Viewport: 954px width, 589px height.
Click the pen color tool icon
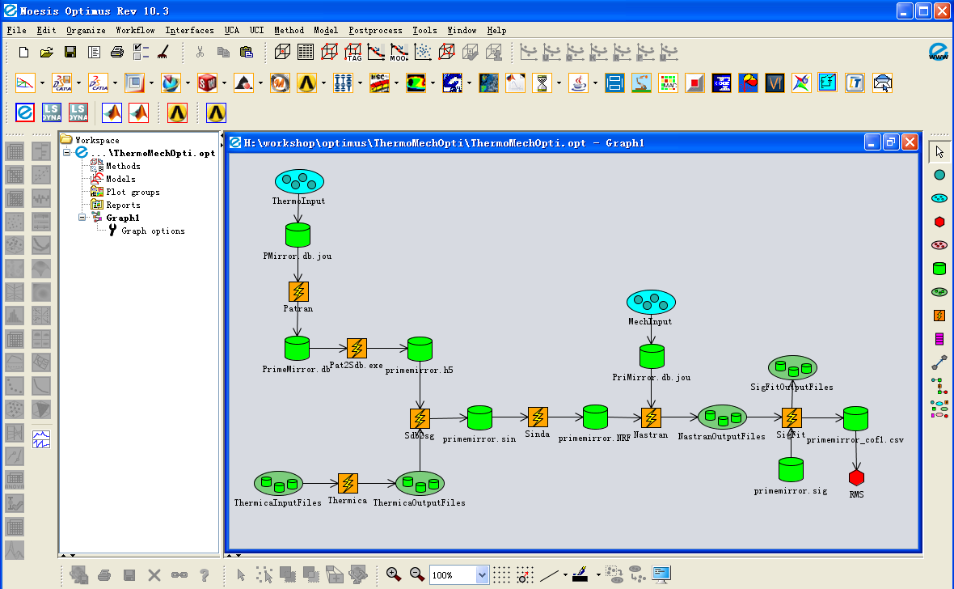point(580,574)
